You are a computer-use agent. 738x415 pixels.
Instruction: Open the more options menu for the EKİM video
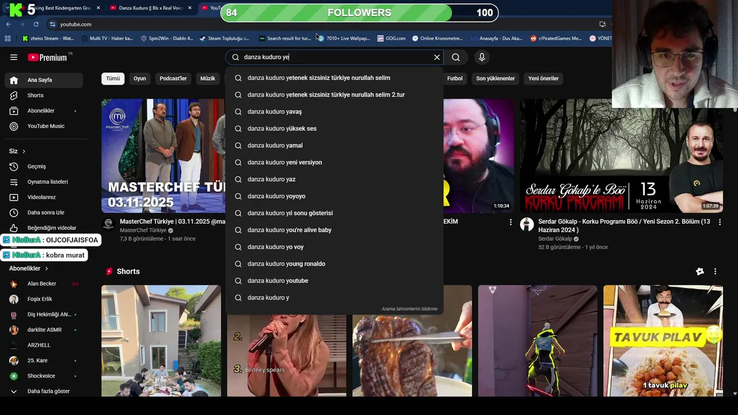point(510,222)
